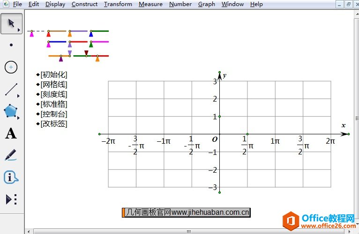Select the blue handle on top green slider
Viewport: 359px width, 234px height.
pyautogui.click(x=91, y=34)
